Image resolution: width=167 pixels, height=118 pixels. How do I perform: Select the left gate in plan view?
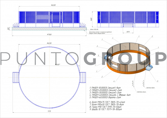[x=16, y=77]
